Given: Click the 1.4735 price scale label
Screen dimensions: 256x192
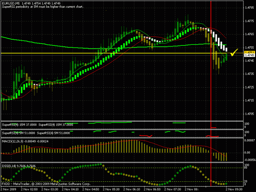Looking at the screenshot, I should 250,74.
